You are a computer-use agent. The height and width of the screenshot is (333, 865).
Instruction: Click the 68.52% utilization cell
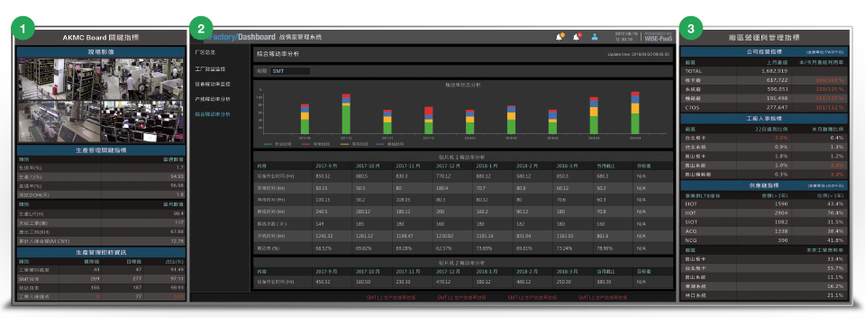[323, 248]
